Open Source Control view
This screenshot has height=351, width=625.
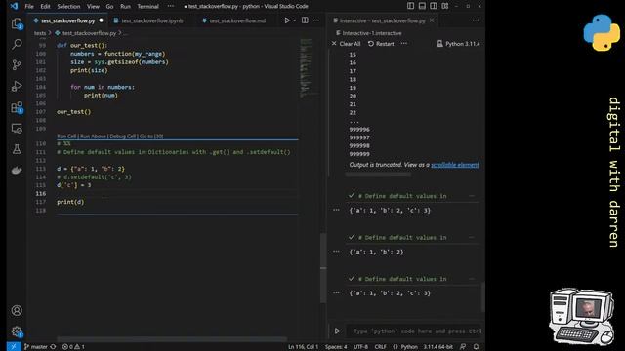17,65
